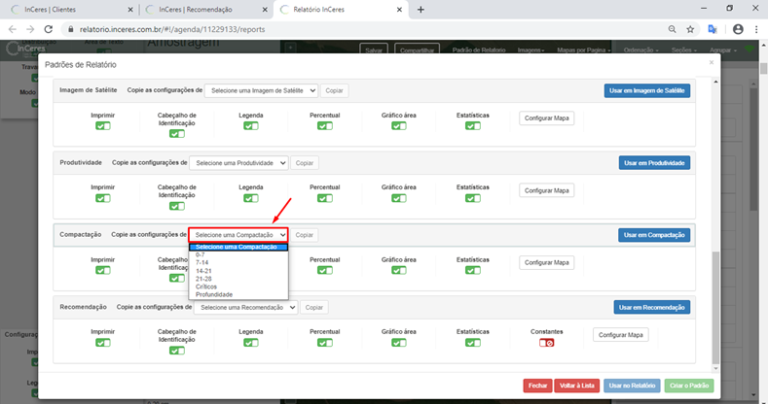Enable the Constantes toggle in Recomendação section
The image size is (768, 404).
[x=547, y=343]
